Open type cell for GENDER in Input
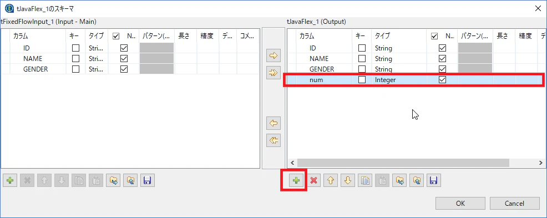 (x=97, y=69)
